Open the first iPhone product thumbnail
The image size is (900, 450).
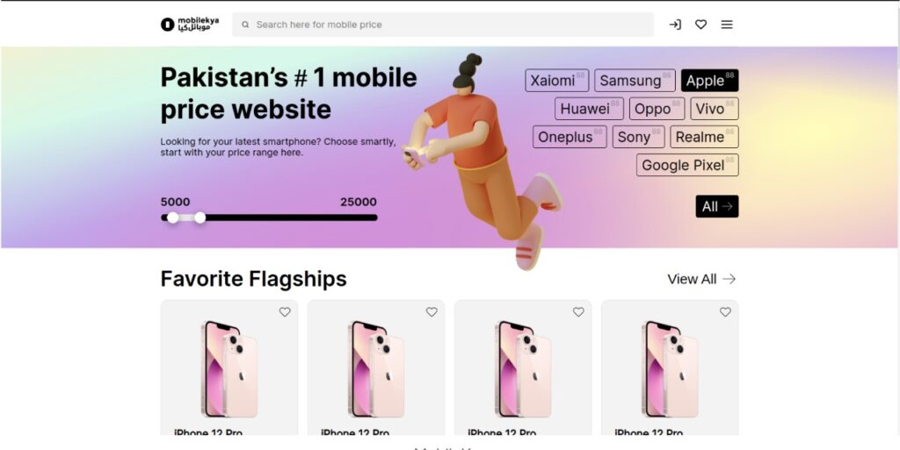click(x=229, y=369)
